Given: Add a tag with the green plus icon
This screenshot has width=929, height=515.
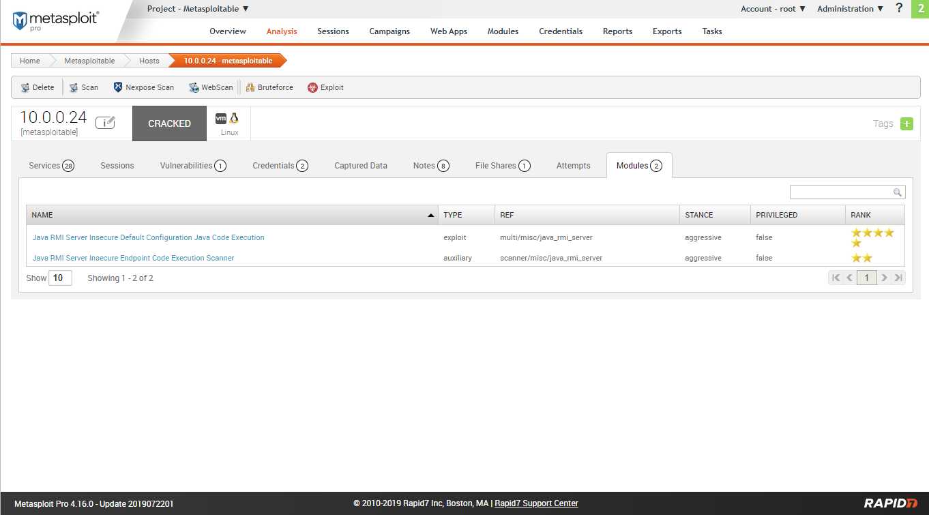Looking at the screenshot, I should [x=906, y=123].
